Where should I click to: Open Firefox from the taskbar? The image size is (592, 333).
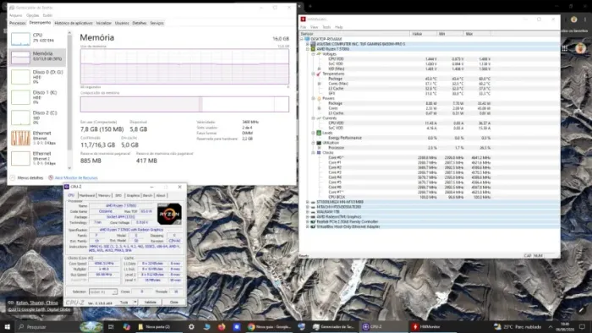222,326
